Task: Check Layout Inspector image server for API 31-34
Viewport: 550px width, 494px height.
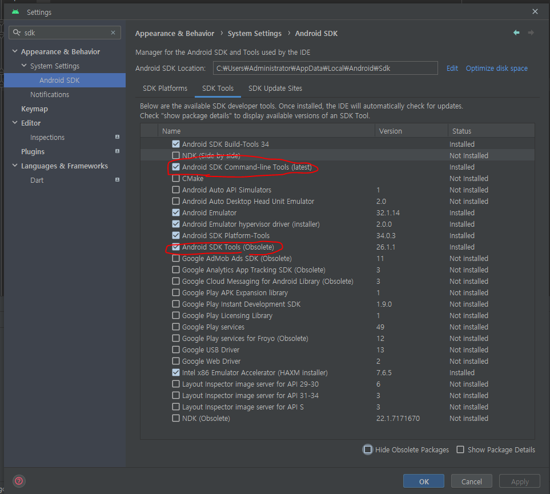Action: [x=176, y=395]
